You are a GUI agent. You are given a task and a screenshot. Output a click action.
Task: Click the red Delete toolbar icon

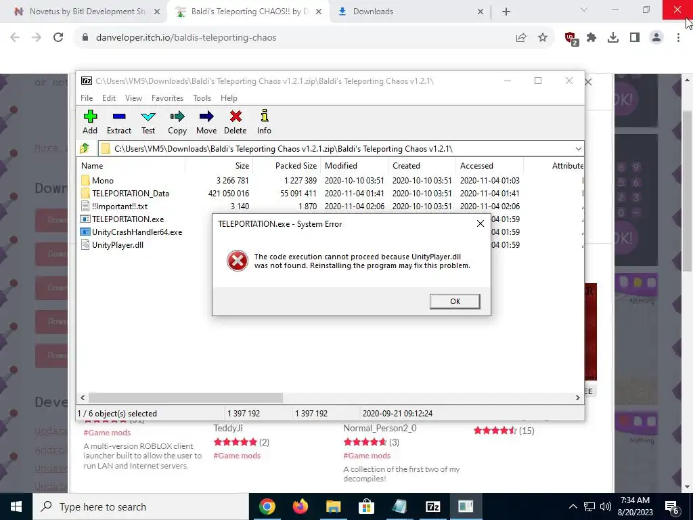(x=235, y=122)
